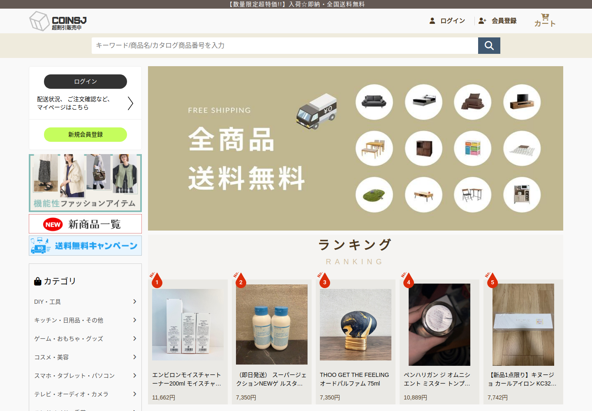Click the search magnifier button
Image resolution: width=592 pixels, height=411 pixels.
pyautogui.click(x=489, y=46)
